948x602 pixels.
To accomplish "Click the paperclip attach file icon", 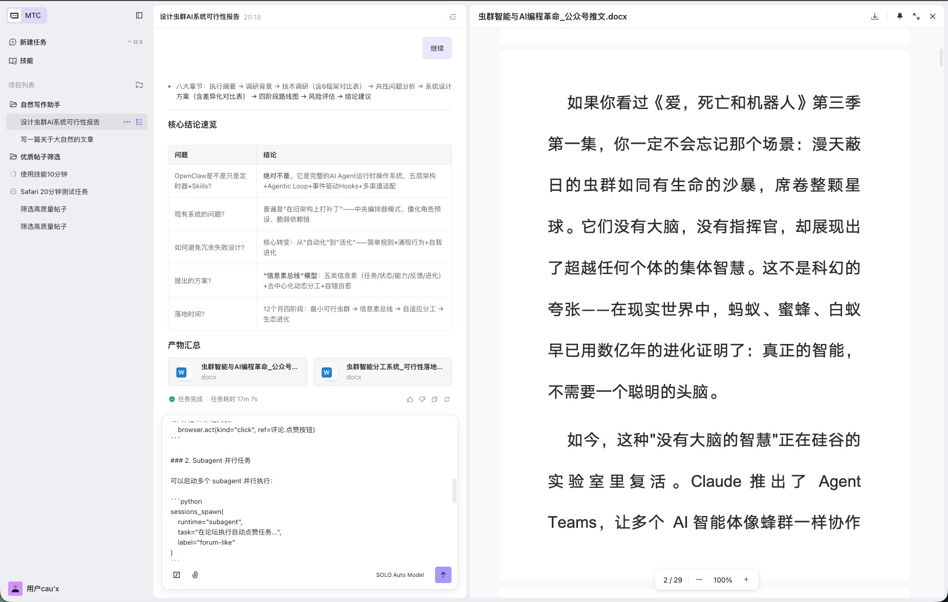I will (x=195, y=575).
